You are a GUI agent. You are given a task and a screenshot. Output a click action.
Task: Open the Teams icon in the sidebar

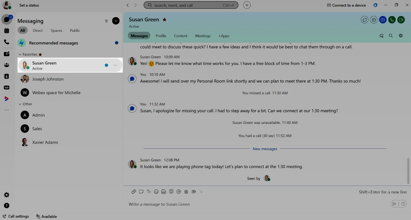7,65
